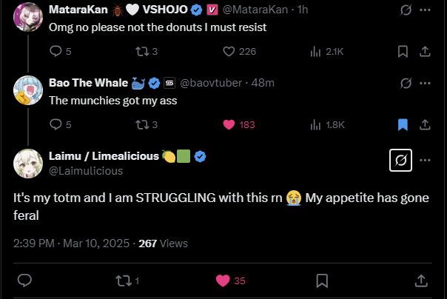Open more options on Laimu's tweet
Image resolution: width=447 pixels, height=299 pixels.
(425, 161)
